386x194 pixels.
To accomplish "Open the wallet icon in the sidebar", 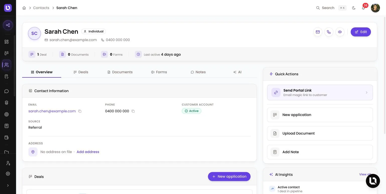I will tap(7, 137).
